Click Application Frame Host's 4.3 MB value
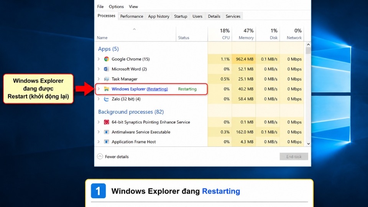 [x=246, y=142]
